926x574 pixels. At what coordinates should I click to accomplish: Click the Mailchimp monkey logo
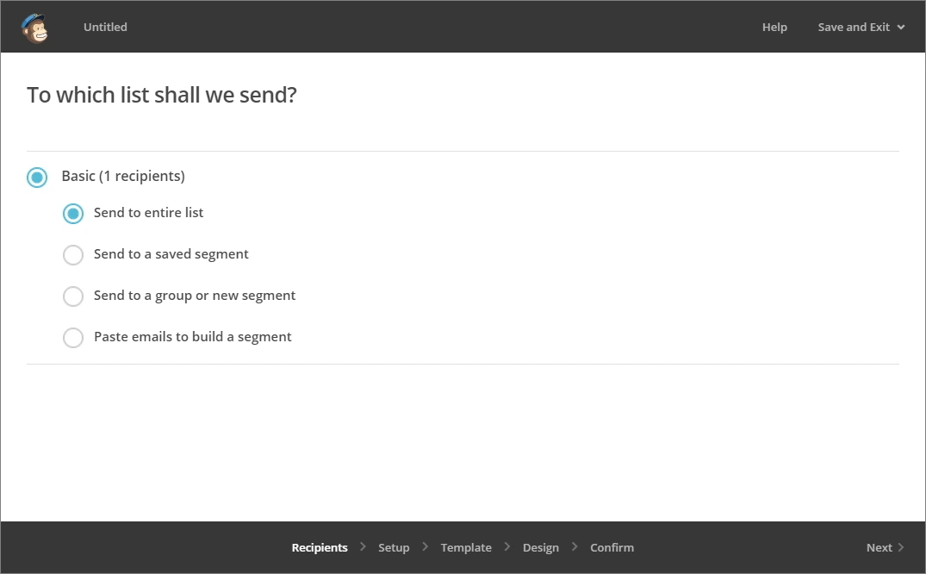click(x=34, y=28)
